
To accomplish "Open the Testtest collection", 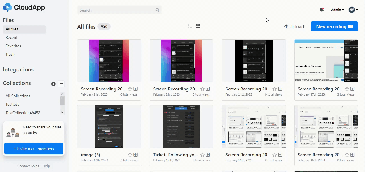I will click(x=12, y=104).
